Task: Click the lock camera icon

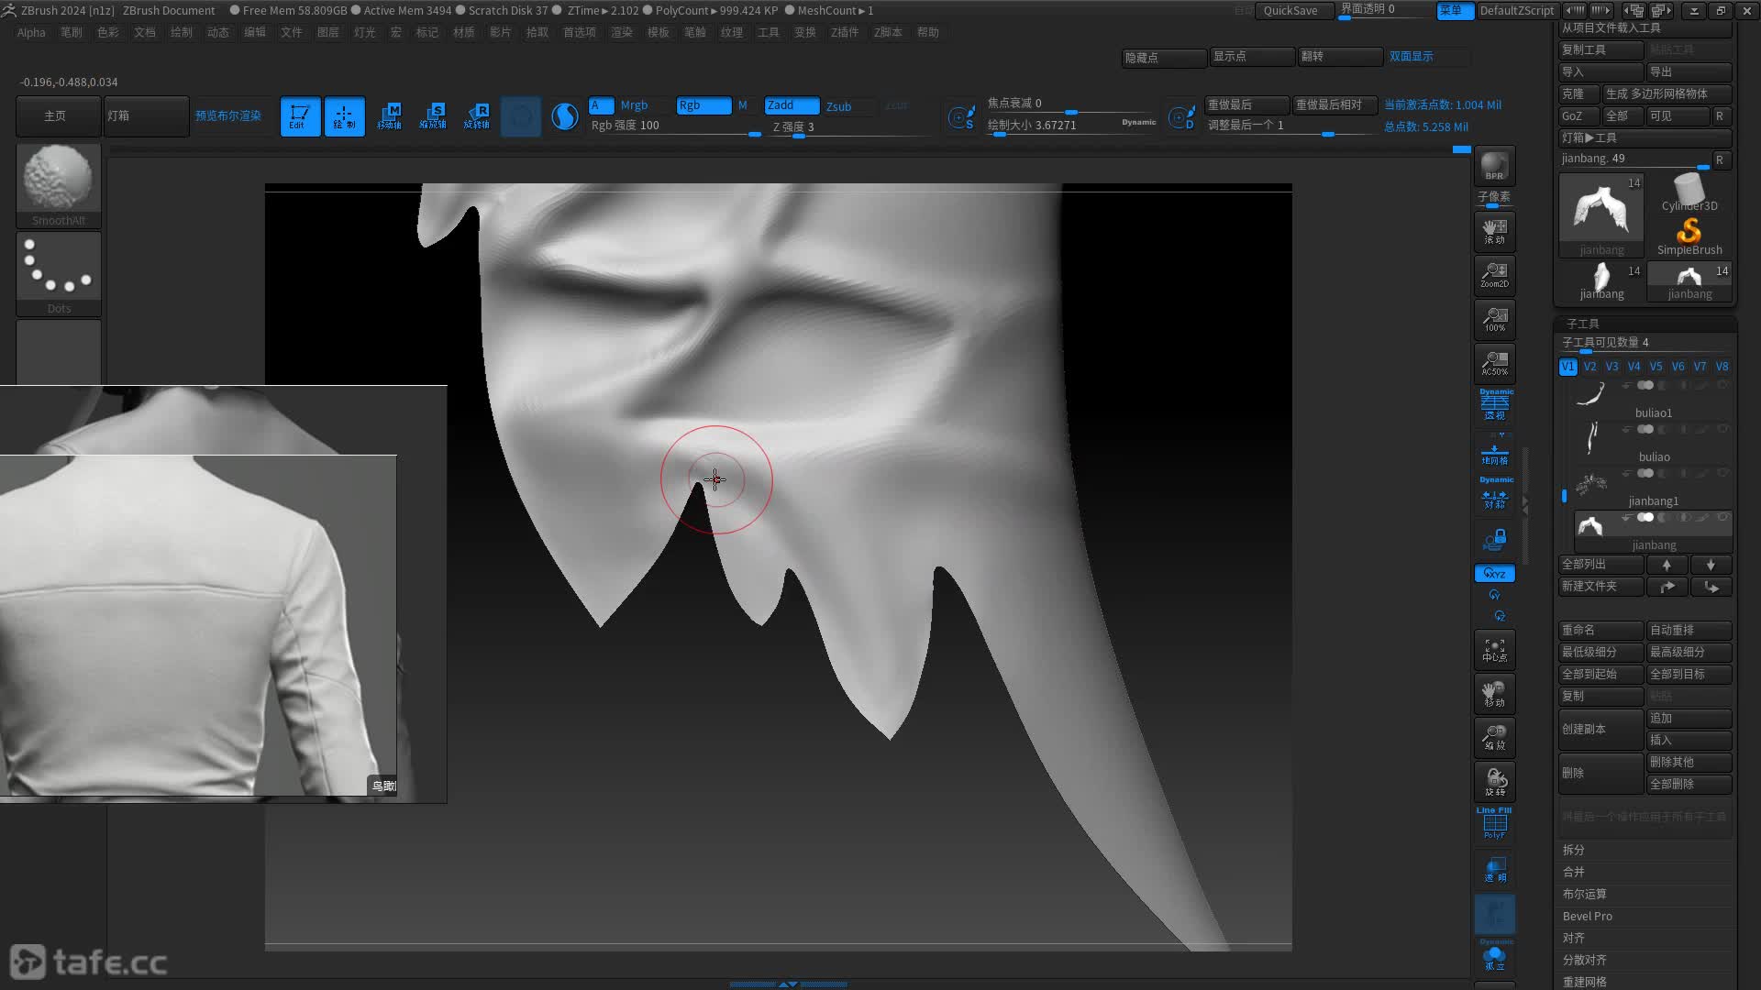Action: click(x=1495, y=540)
